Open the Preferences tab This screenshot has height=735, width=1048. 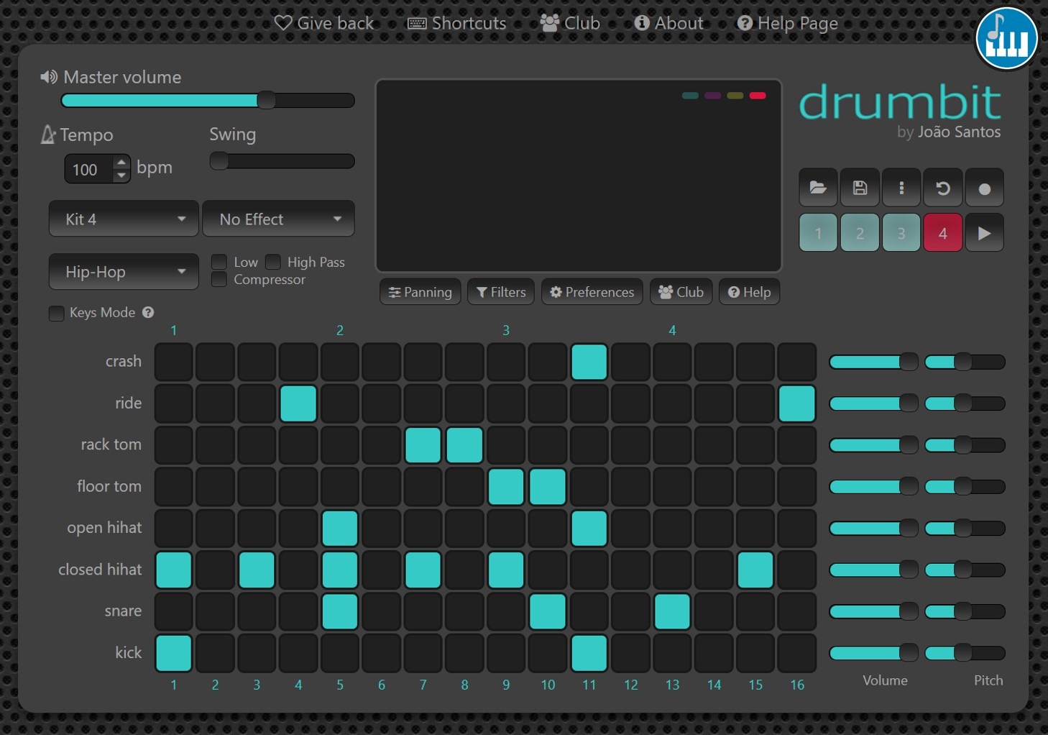pos(592,292)
